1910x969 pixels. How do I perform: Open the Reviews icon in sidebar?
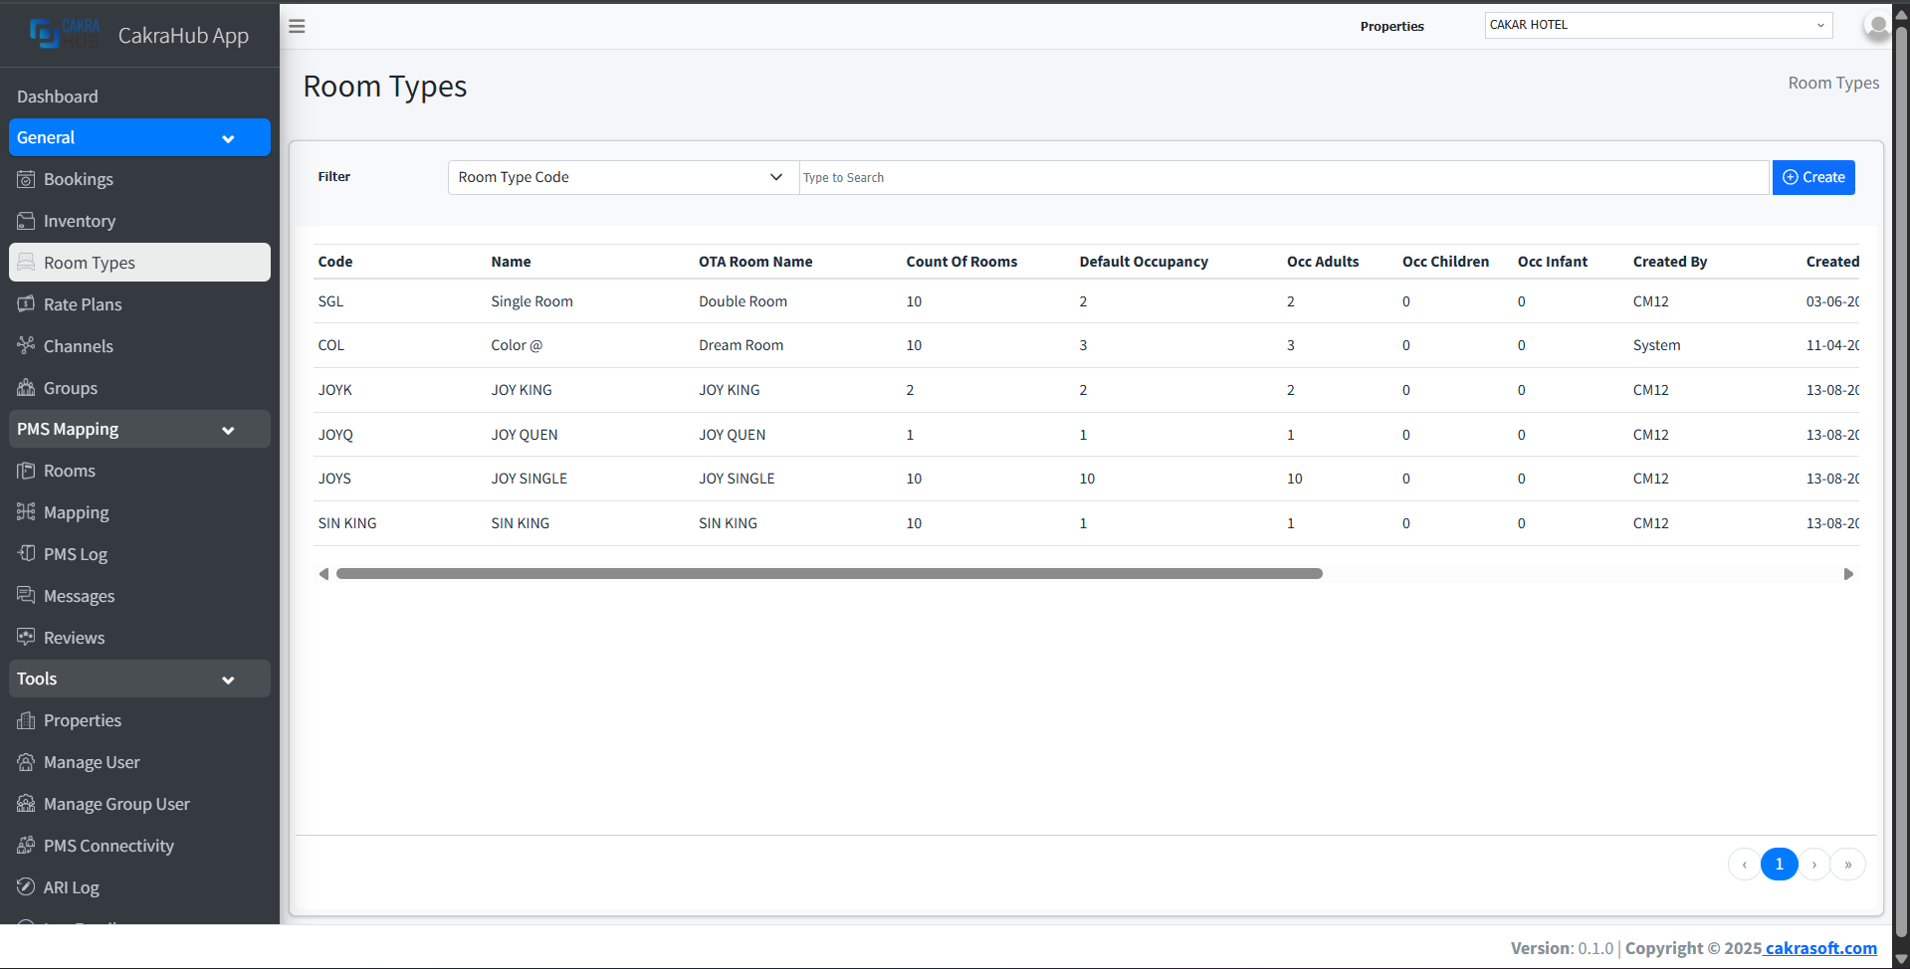26,638
